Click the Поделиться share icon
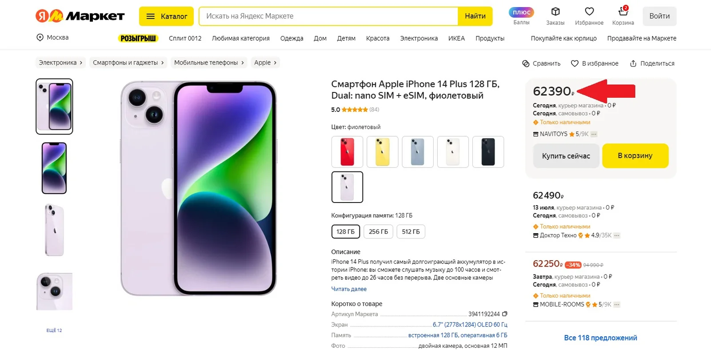This screenshot has width=711, height=350. (x=633, y=64)
